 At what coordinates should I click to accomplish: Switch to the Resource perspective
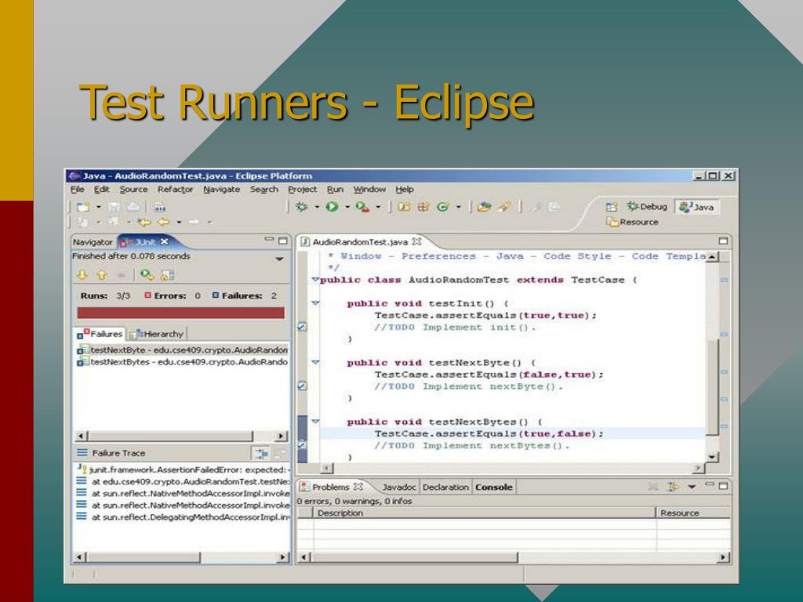click(x=633, y=222)
